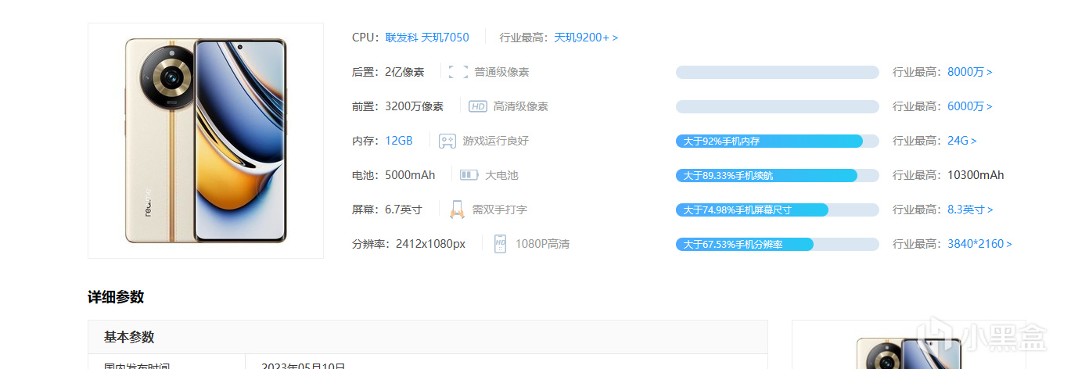Click the 大于67.53%手机分辨率 progress bar

point(778,244)
